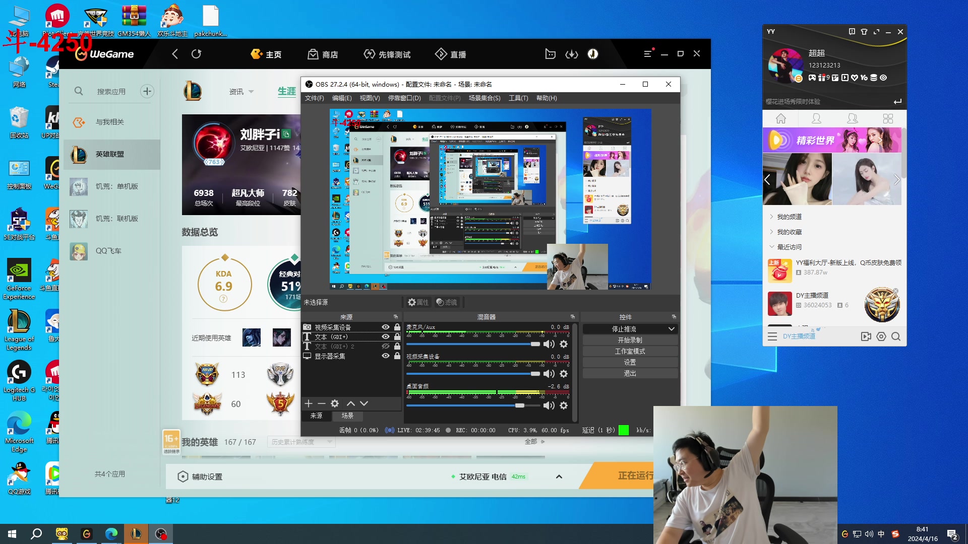Mute the 桌面音频 channel
Screen dimensions: 968x544
(x=549, y=405)
